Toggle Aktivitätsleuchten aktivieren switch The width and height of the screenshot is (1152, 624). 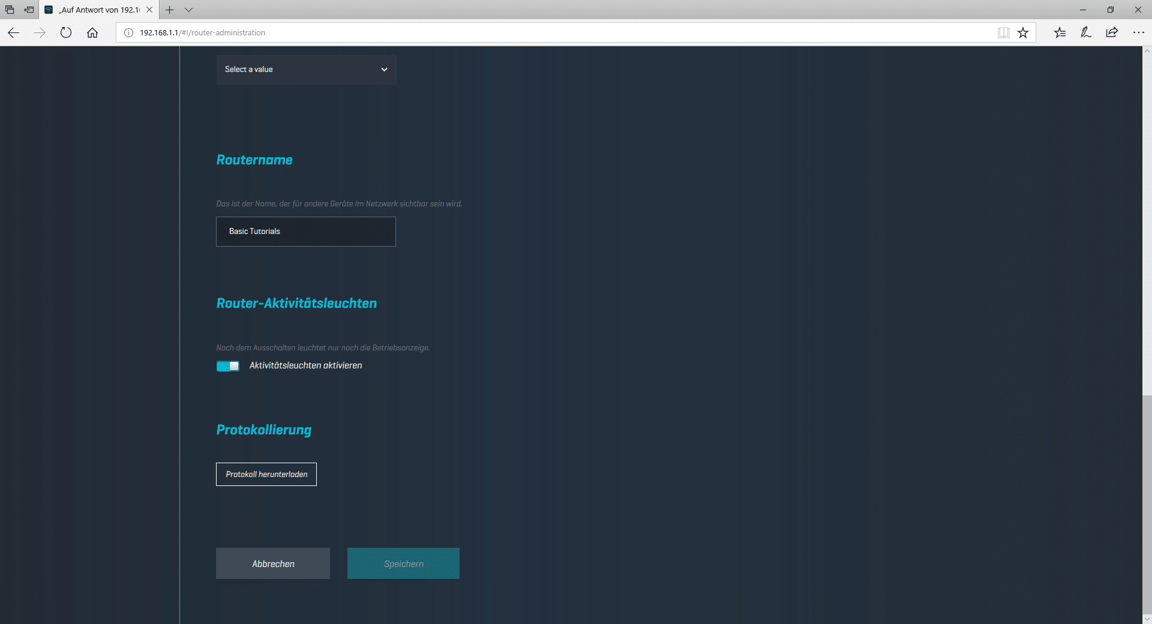pyautogui.click(x=228, y=366)
